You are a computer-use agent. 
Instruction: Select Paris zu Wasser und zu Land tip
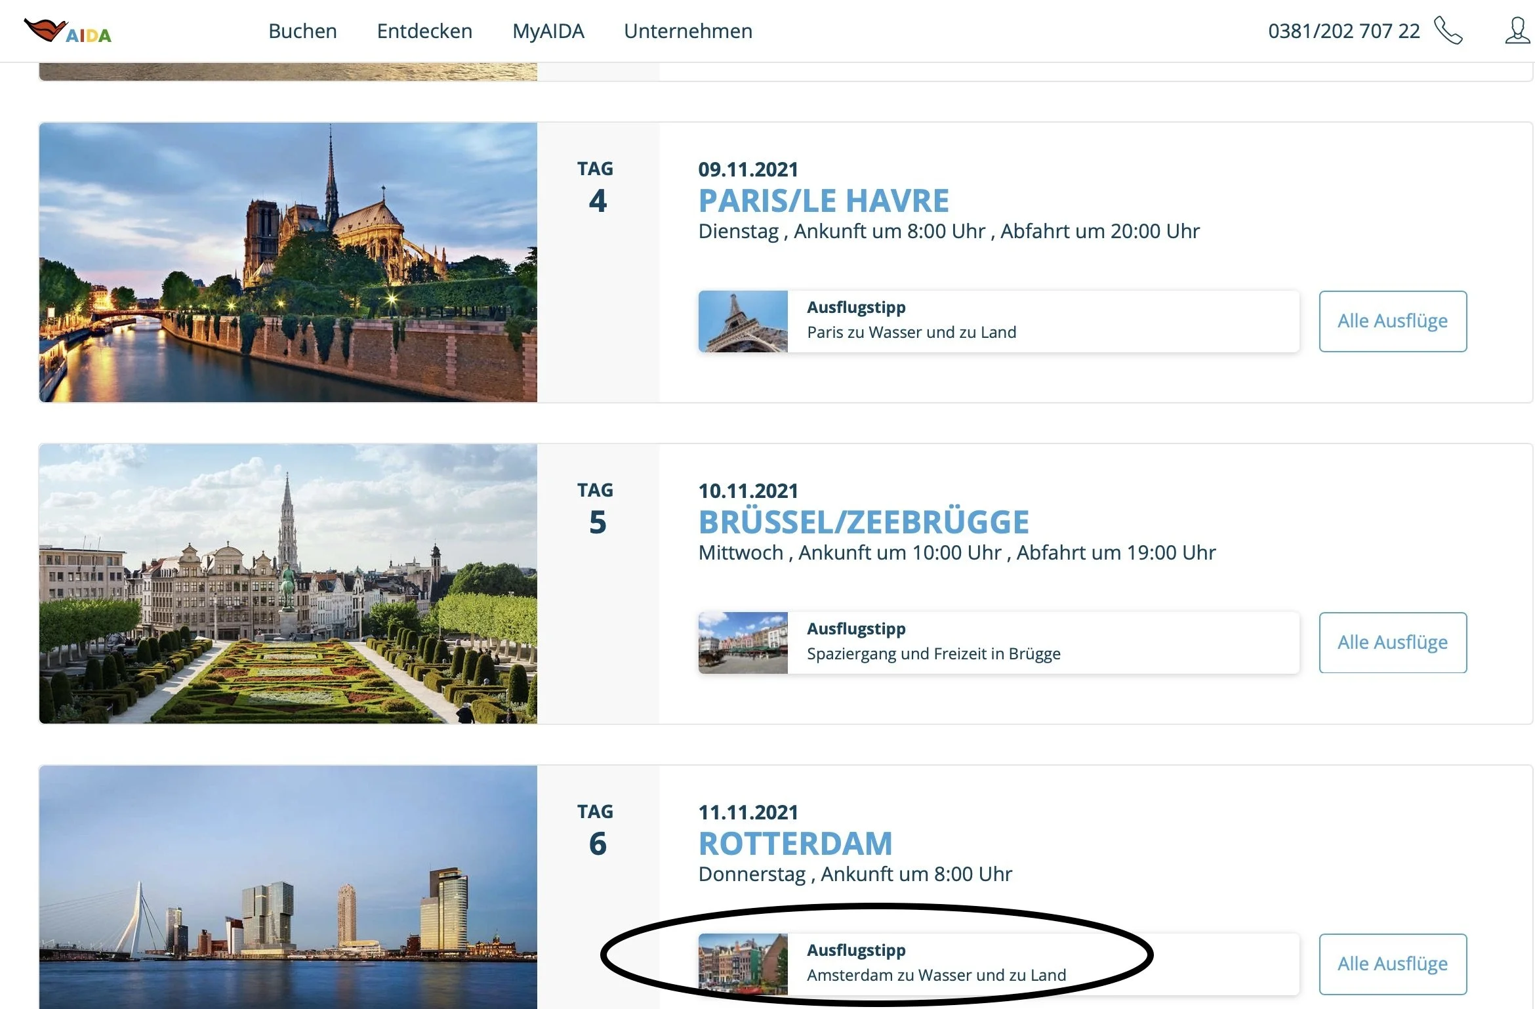911,333
